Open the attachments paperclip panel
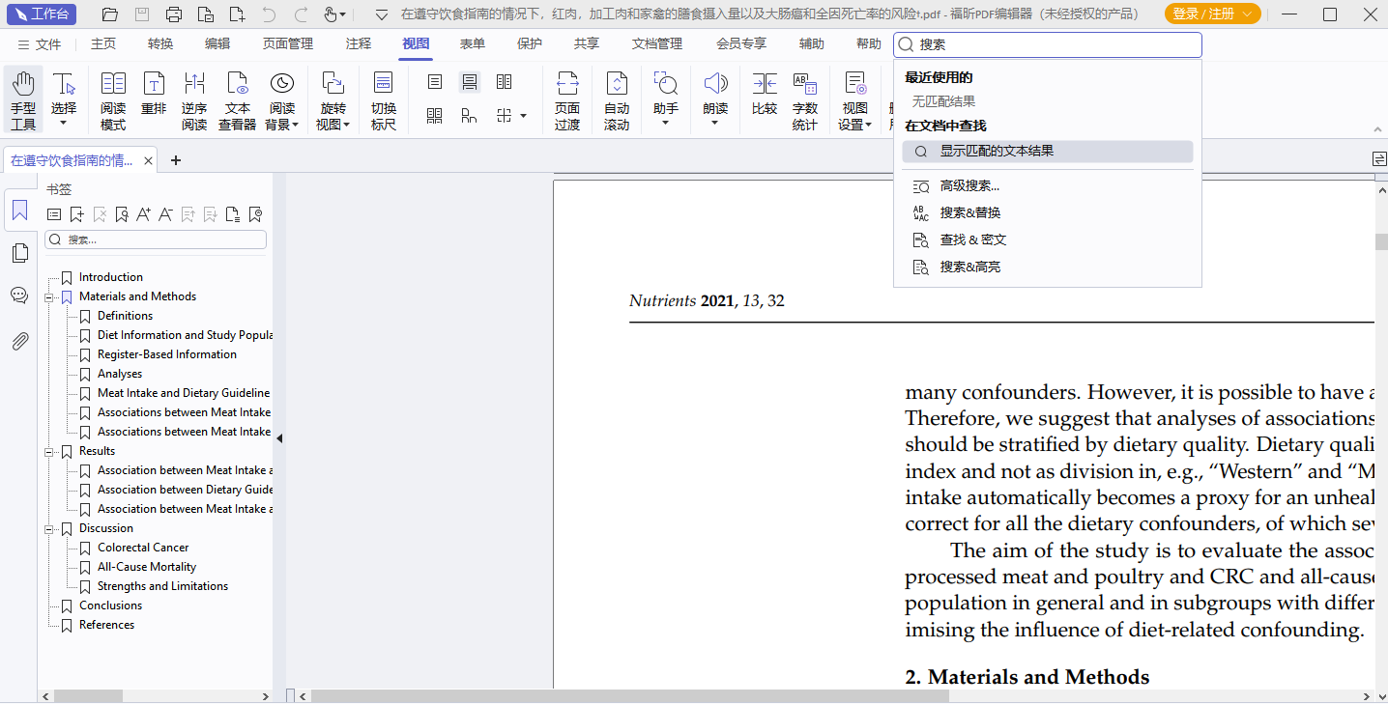 [x=19, y=341]
